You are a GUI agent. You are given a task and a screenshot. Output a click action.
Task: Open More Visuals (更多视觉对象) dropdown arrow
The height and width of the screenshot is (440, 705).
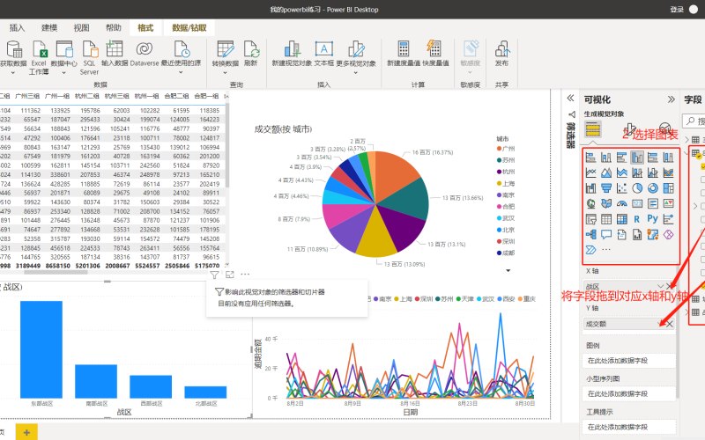(x=356, y=73)
